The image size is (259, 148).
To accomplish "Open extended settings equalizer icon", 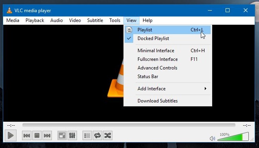I will (72, 135).
